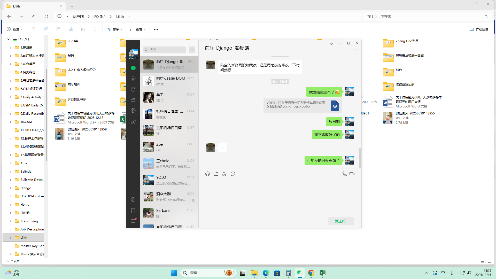Start video call with camera icon
The height and width of the screenshot is (279, 496).
(x=352, y=174)
